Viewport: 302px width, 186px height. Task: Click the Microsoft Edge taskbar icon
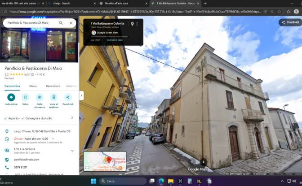pos(161,181)
